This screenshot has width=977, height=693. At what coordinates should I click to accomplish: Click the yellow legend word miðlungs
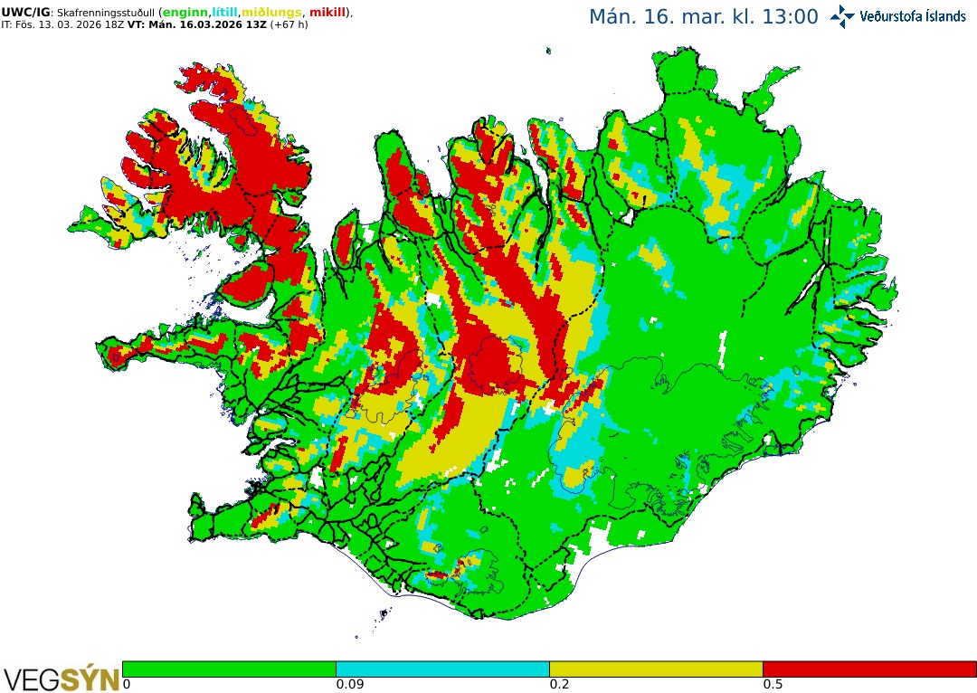(x=271, y=13)
